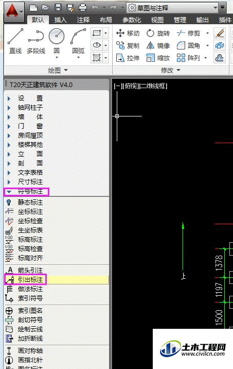
Task: Switch to the 输出 ribbon tab
Action: tap(202, 20)
